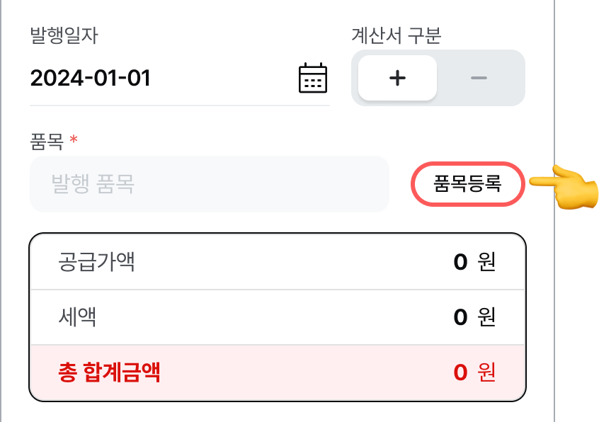Click the red required asterisk beside 품목
This screenshot has height=422, width=599.
click(74, 139)
